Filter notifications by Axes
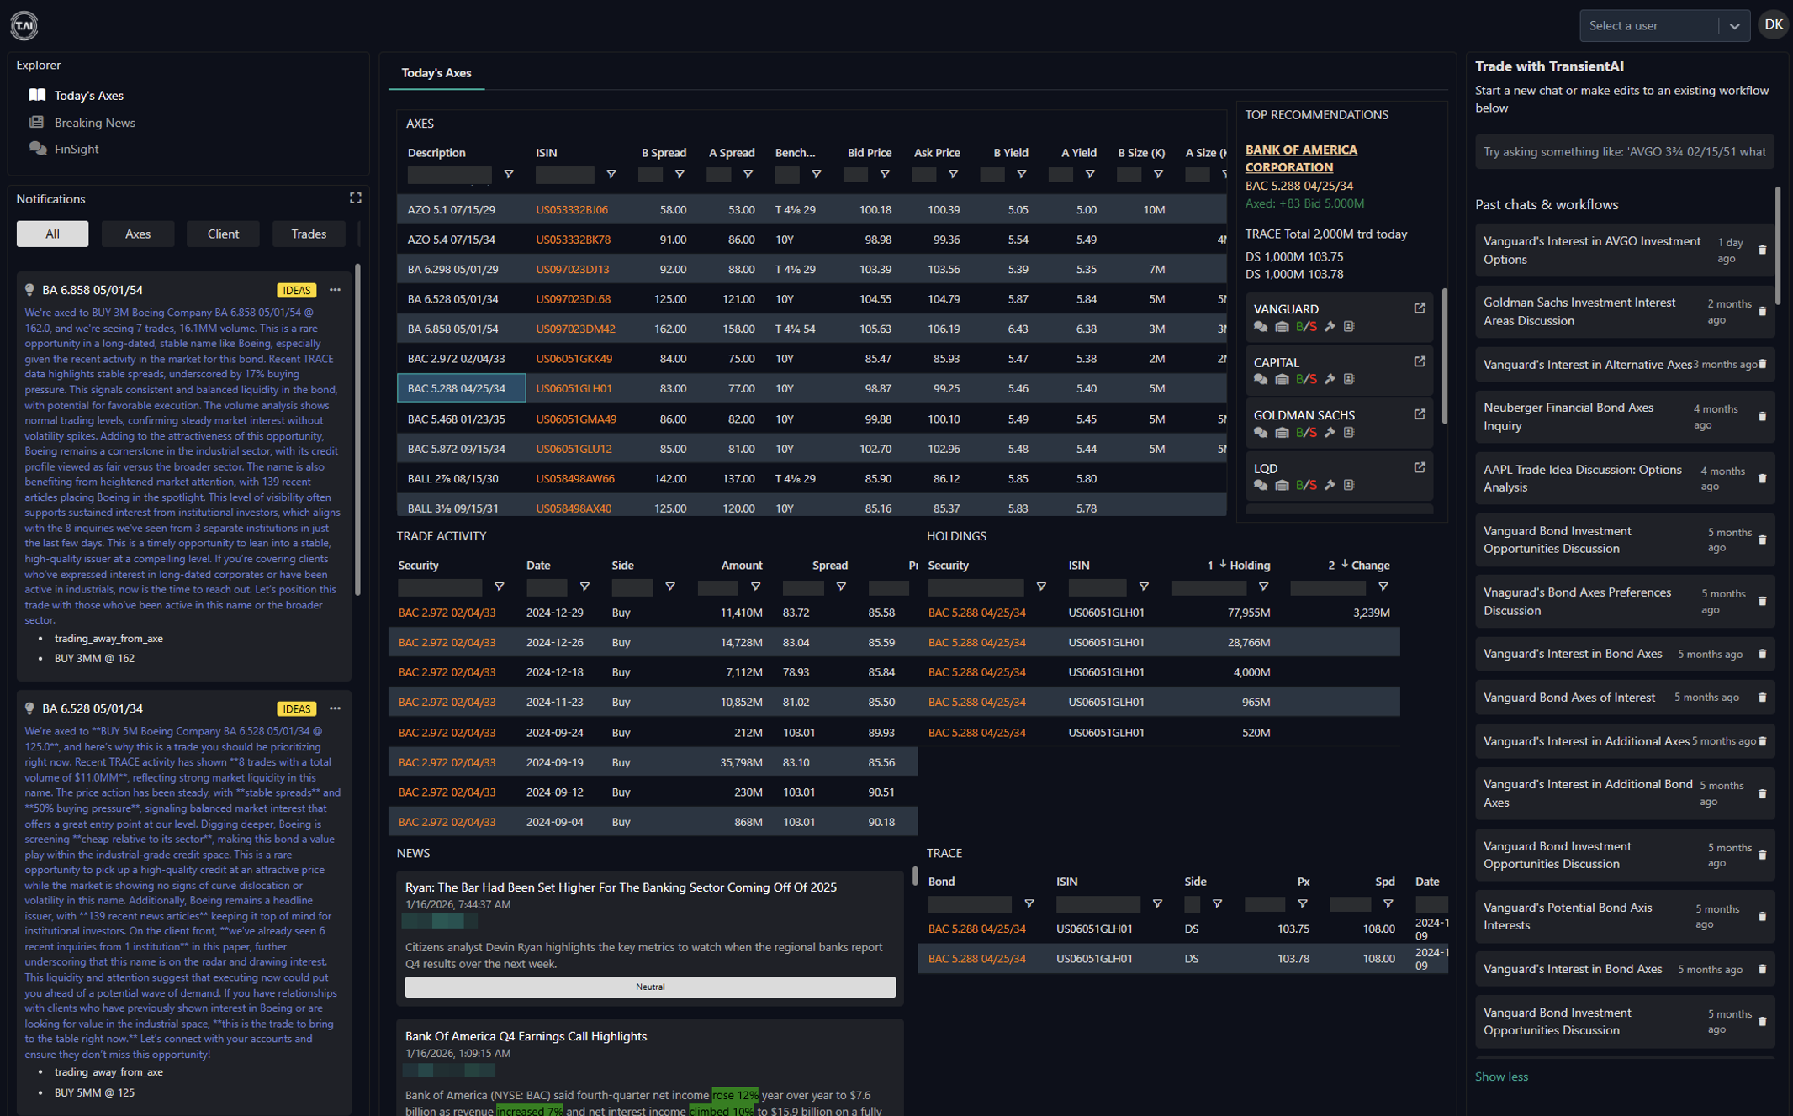1793x1116 pixels. pos(138,234)
